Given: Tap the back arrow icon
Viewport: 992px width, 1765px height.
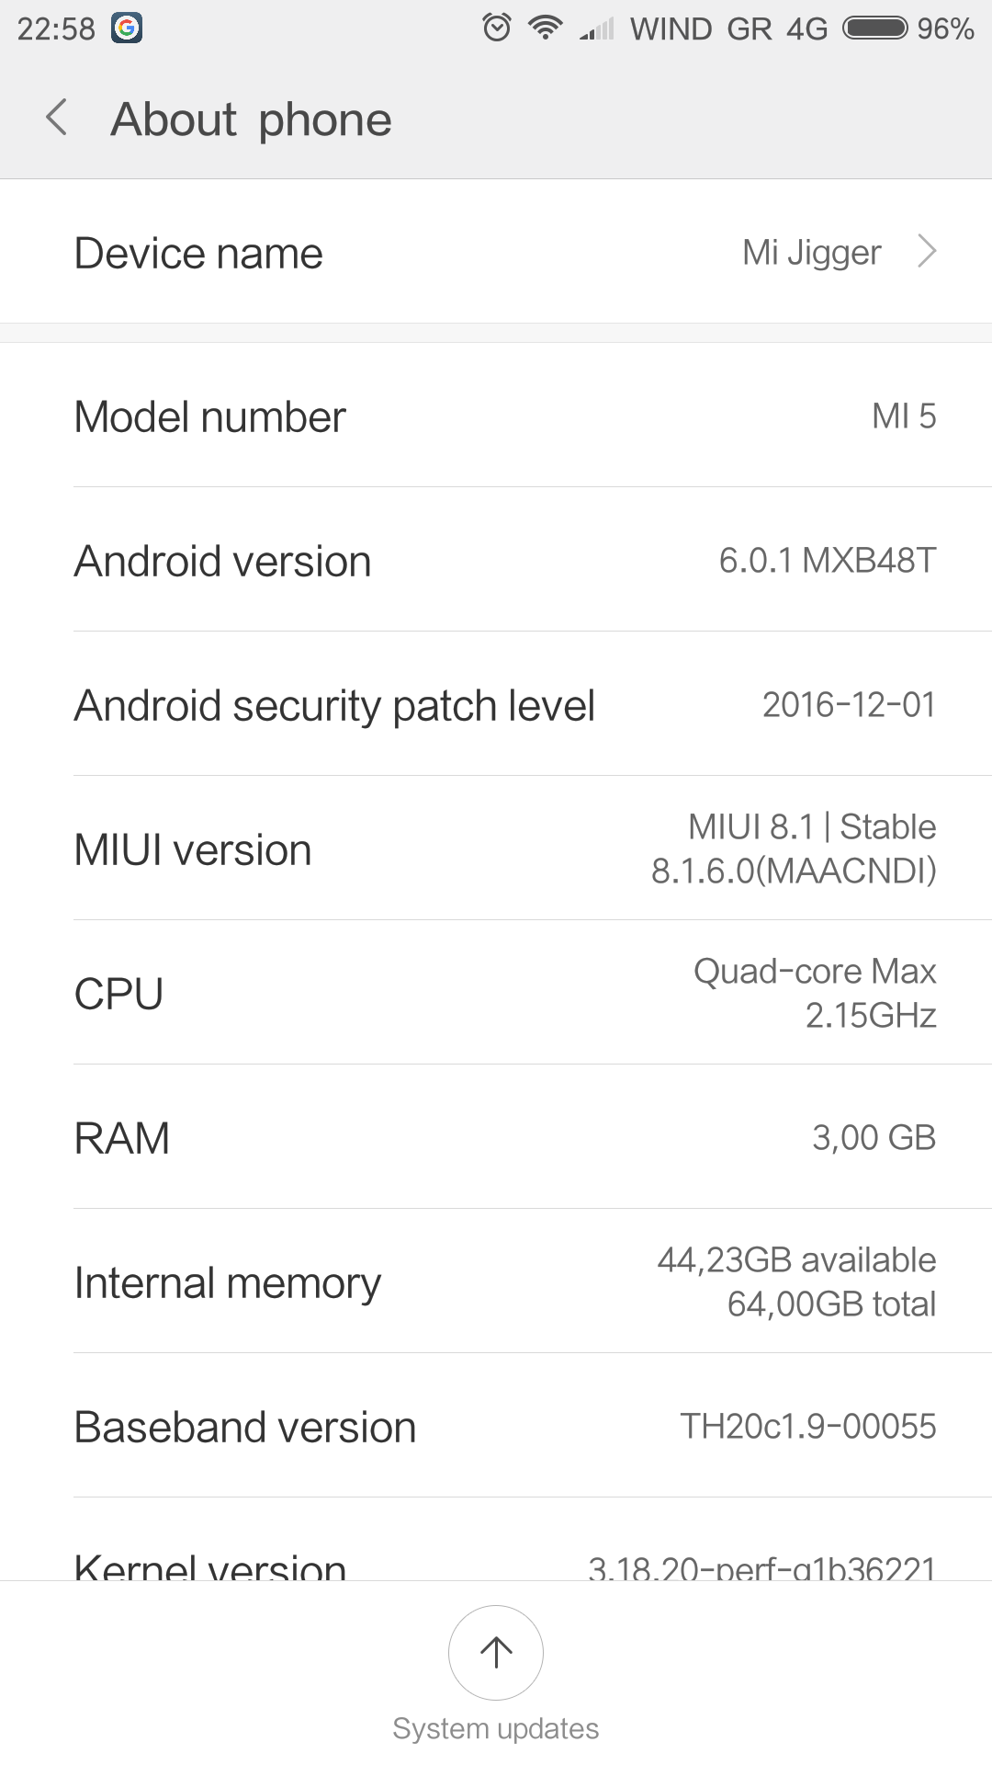Looking at the screenshot, I should pyautogui.click(x=57, y=119).
